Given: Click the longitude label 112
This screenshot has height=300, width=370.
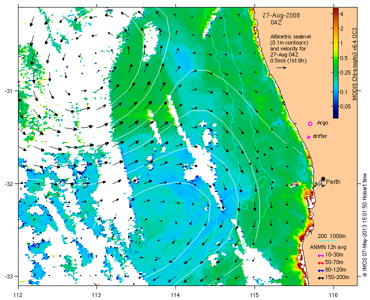Looking at the screenshot, I should (18, 295).
